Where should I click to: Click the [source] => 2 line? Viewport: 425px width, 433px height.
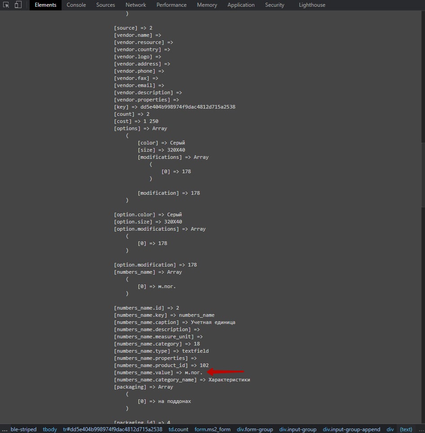click(x=133, y=28)
